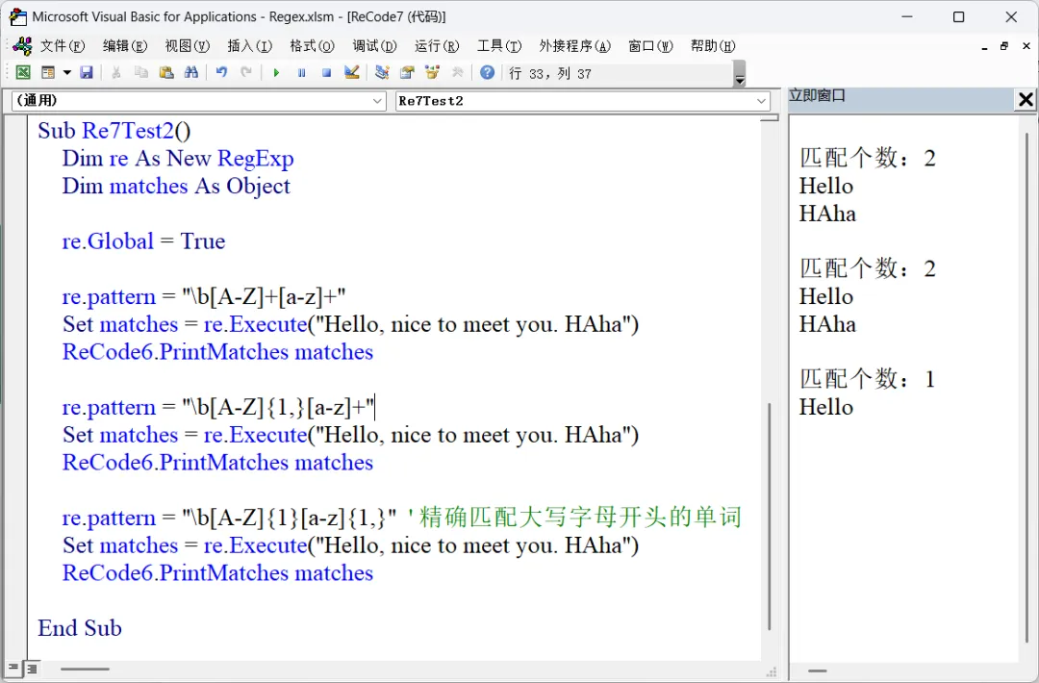Open Find with the binoculars icon

191,72
